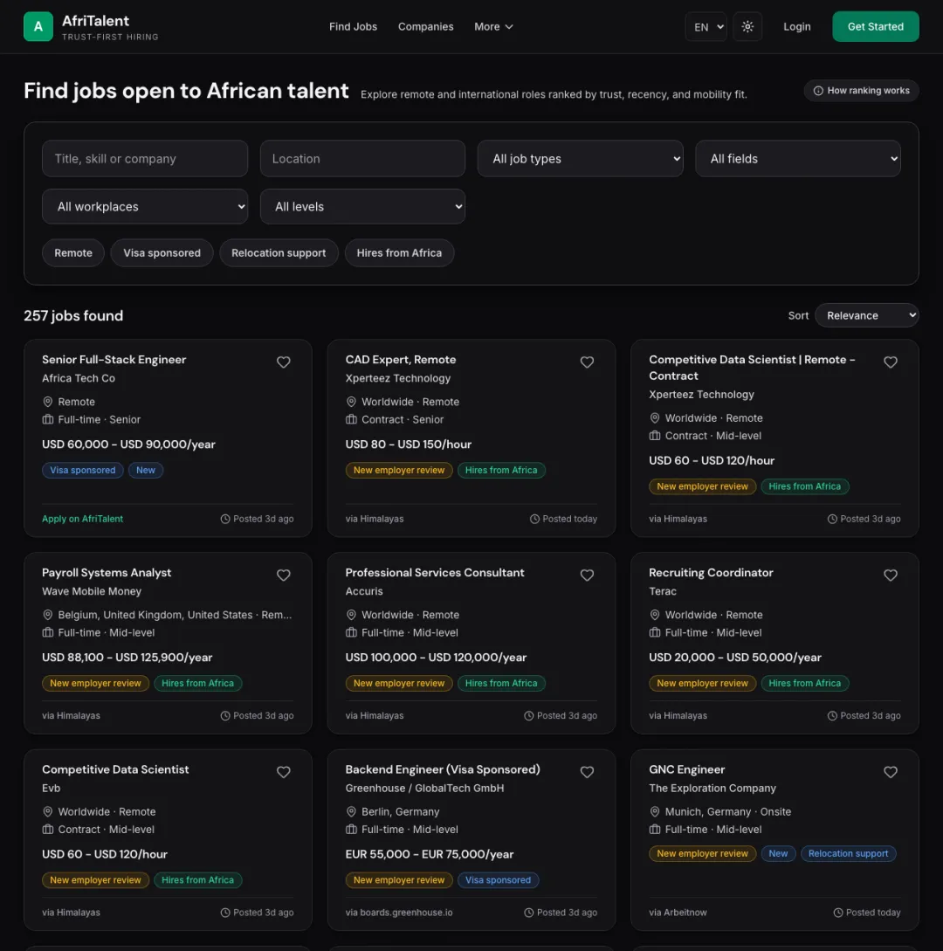The width and height of the screenshot is (943, 951).
Task: Click USD 88,100 – USD 125,900/year salary
Action: [127, 658]
